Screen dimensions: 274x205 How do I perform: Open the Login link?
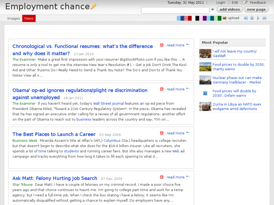220,3
